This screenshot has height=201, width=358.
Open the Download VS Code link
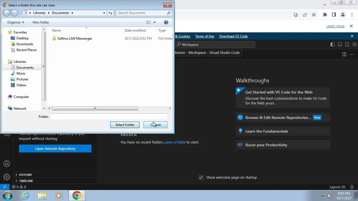234,36
